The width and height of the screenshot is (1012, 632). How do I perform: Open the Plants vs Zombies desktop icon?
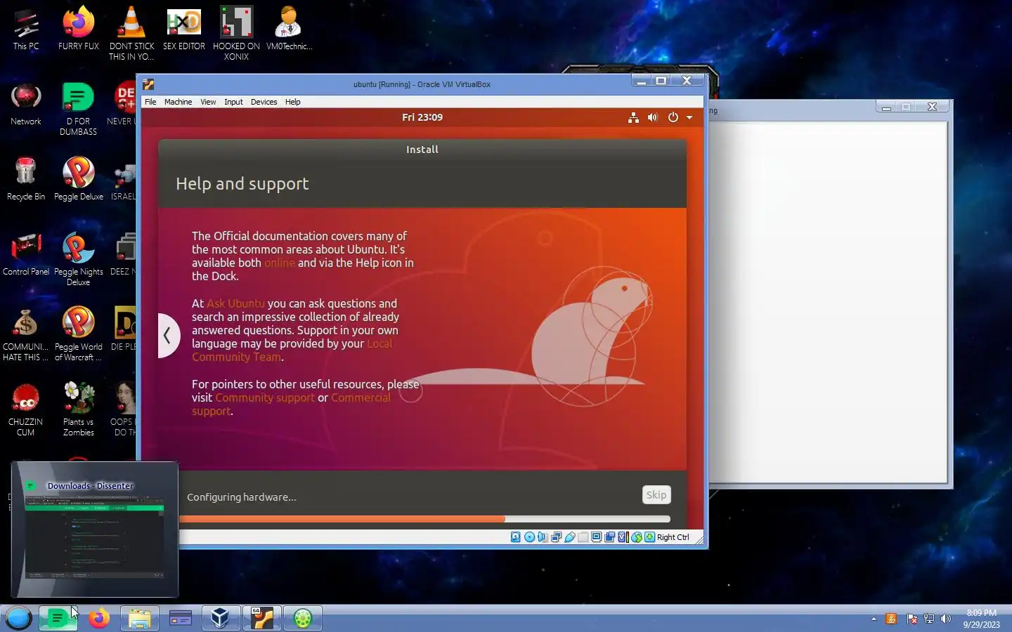[79, 409]
